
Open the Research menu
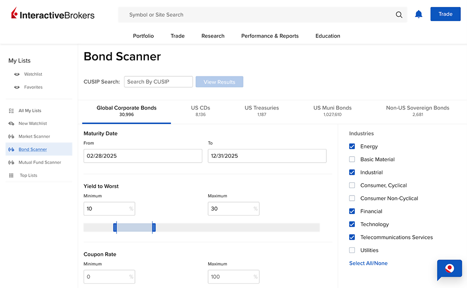[213, 36]
